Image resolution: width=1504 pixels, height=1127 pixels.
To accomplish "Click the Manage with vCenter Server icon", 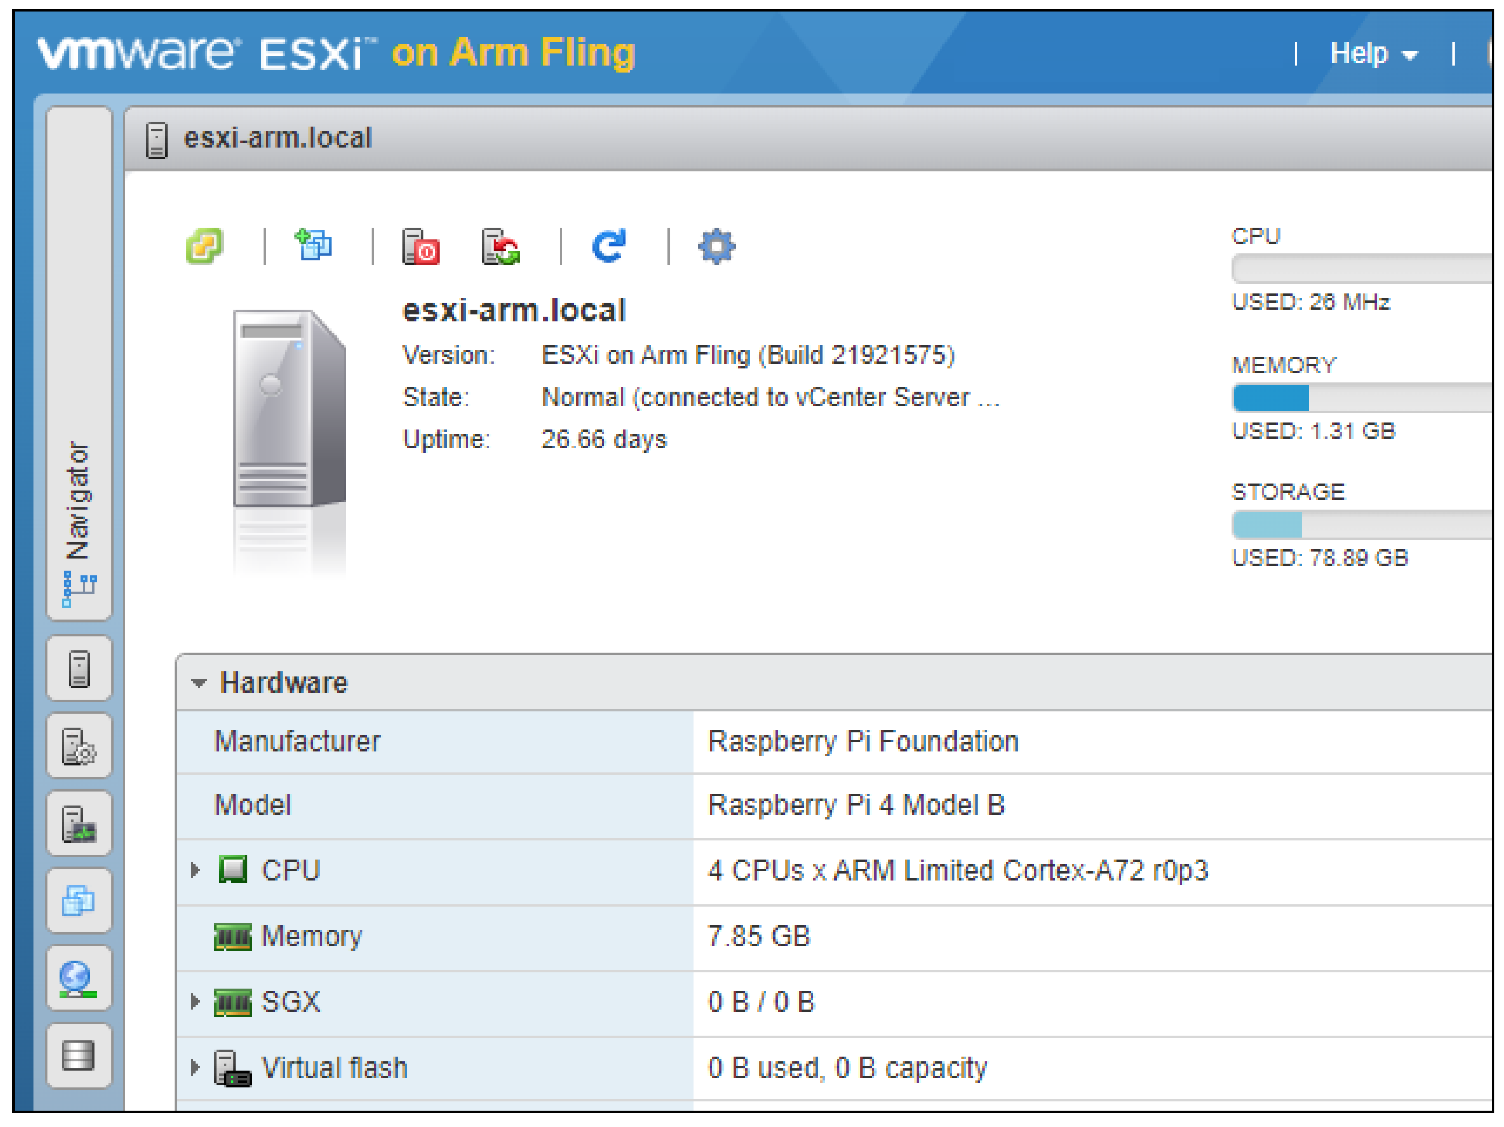I will [205, 245].
